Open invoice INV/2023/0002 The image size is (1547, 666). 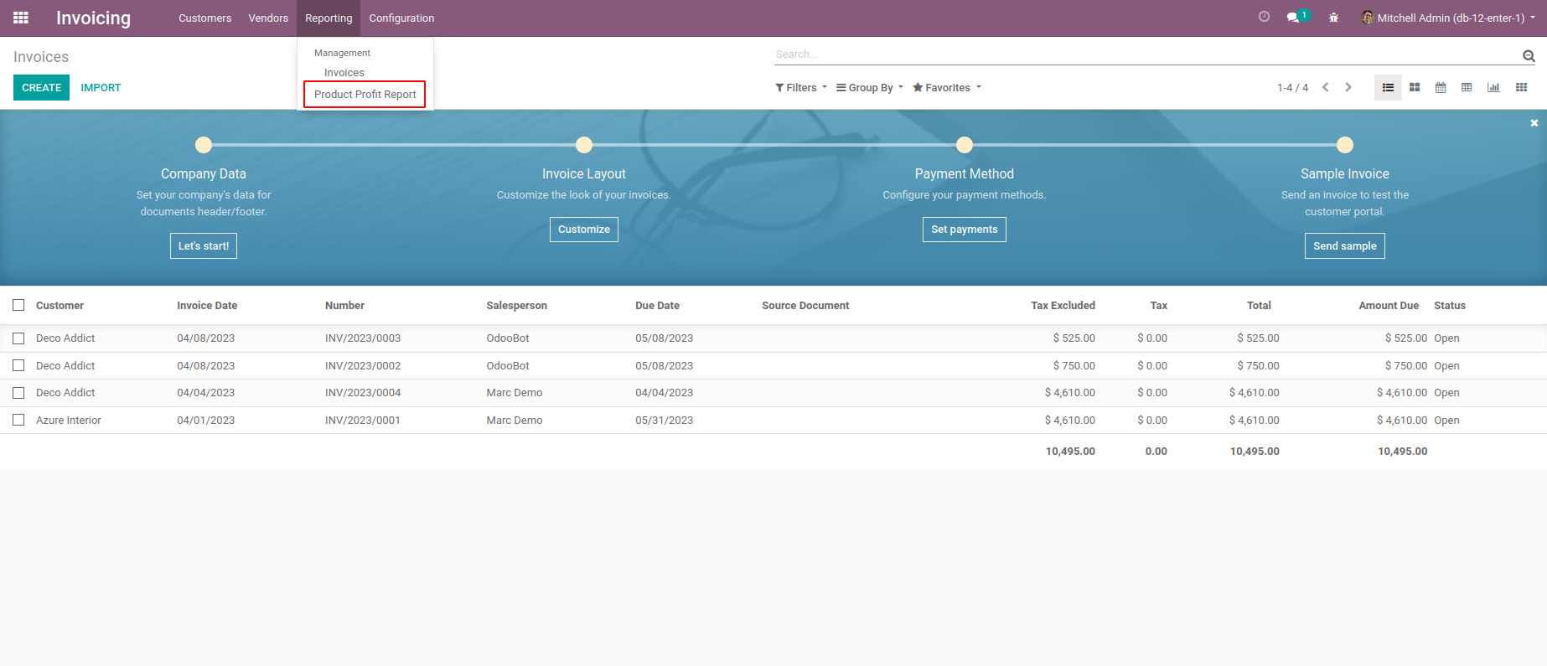(363, 365)
